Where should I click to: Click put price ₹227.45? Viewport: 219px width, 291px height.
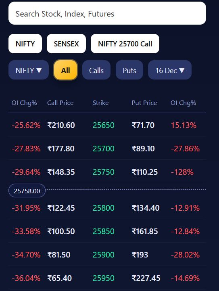pos(146,278)
